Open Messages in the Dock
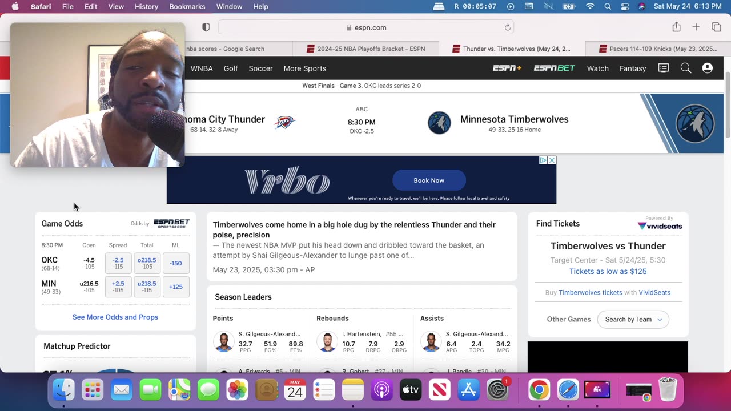This screenshot has height=411, width=731. click(208, 390)
